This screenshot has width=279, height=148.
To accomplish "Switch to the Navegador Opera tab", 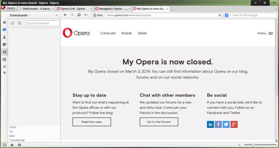I will 113,9.
